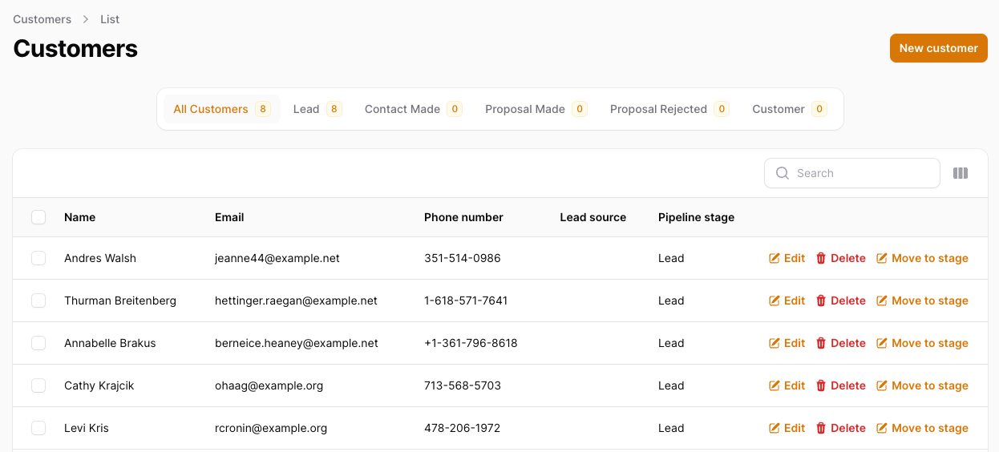Select the Cathy Krajcik row checkbox
999x452 pixels.
coord(38,385)
